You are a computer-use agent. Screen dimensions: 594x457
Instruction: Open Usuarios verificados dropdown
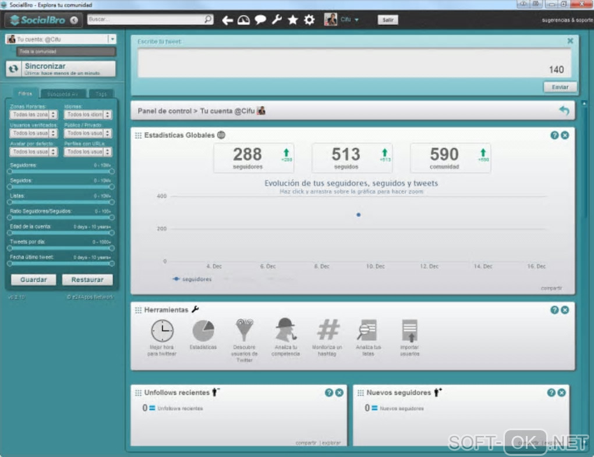click(x=34, y=133)
